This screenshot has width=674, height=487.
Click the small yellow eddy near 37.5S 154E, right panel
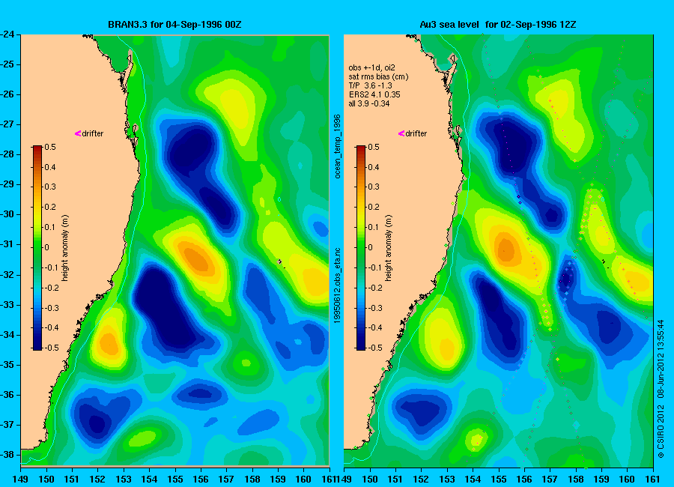pos(477,439)
